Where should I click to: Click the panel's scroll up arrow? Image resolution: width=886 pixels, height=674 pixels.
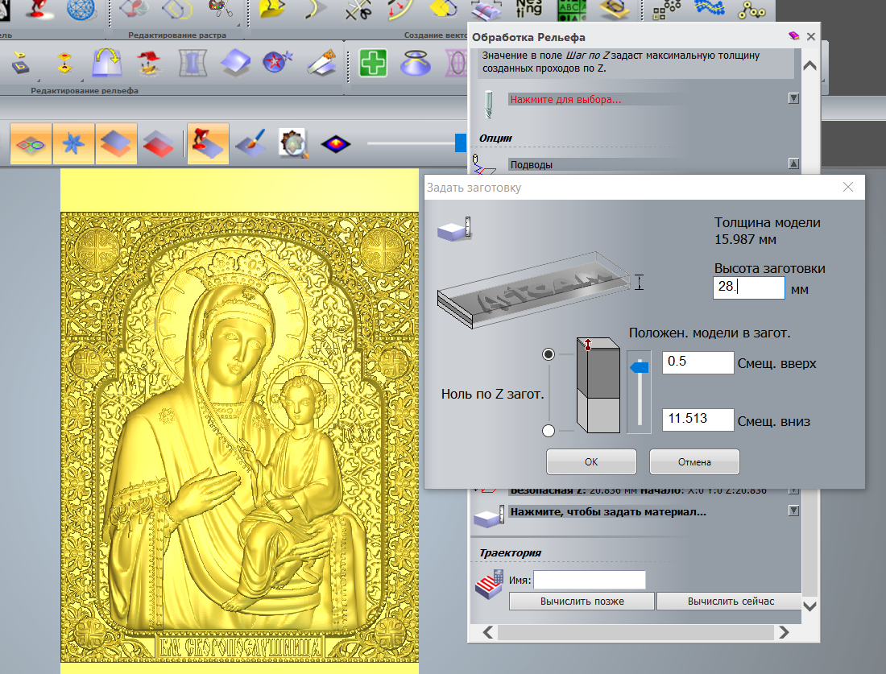(x=809, y=65)
